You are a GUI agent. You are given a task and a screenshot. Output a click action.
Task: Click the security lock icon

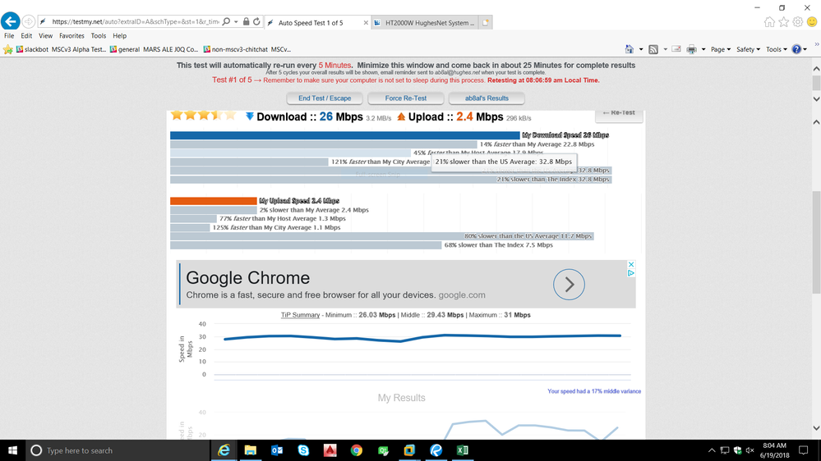pyautogui.click(x=246, y=22)
